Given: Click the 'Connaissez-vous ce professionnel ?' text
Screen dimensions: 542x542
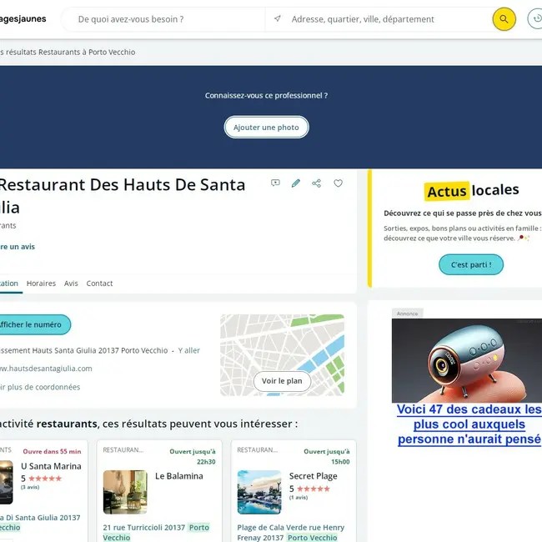Looking at the screenshot, I should [x=266, y=95].
